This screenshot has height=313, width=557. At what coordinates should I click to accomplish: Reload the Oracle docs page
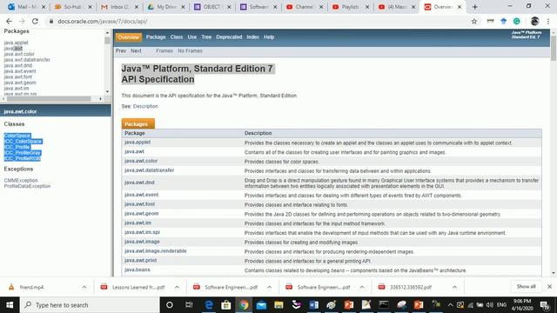[35, 21]
